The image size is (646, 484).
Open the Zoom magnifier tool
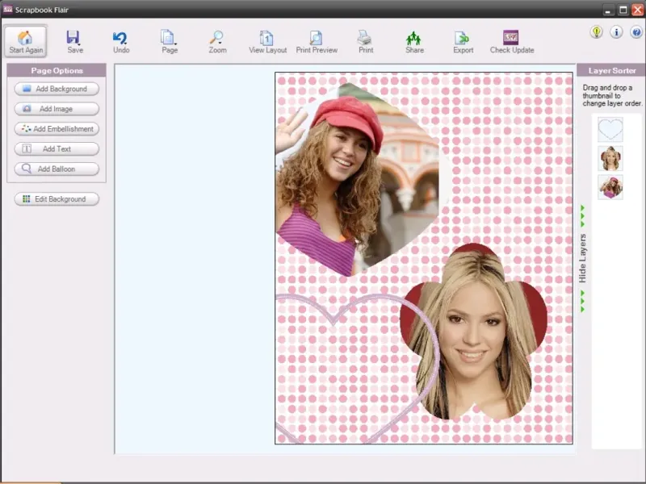[x=217, y=42]
